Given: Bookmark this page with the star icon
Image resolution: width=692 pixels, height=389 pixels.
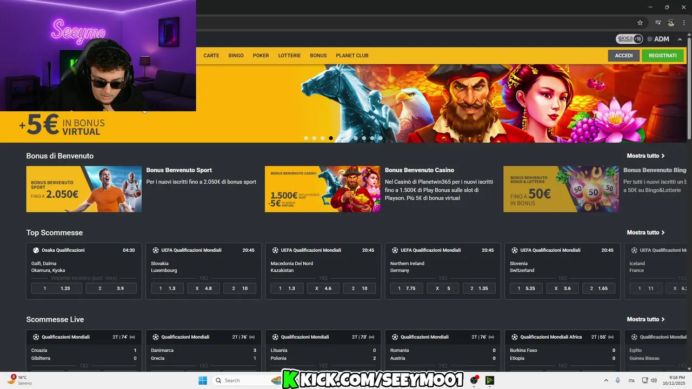Looking at the screenshot, I should (640, 23).
